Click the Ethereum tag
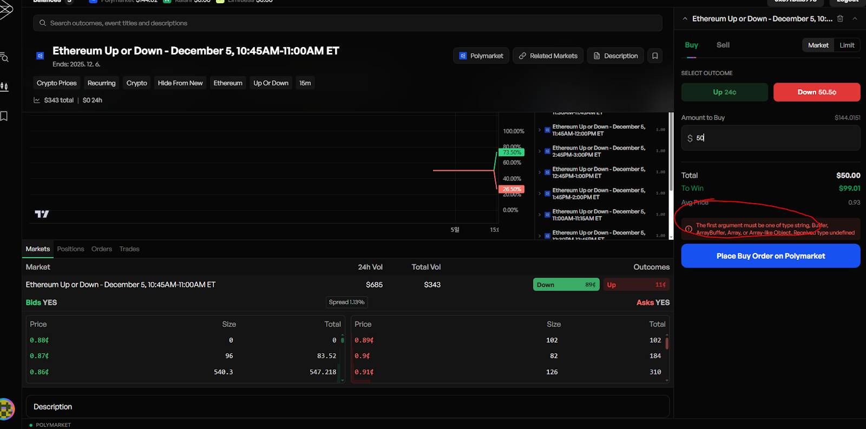The height and width of the screenshot is (429, 866). coord(228,83)
